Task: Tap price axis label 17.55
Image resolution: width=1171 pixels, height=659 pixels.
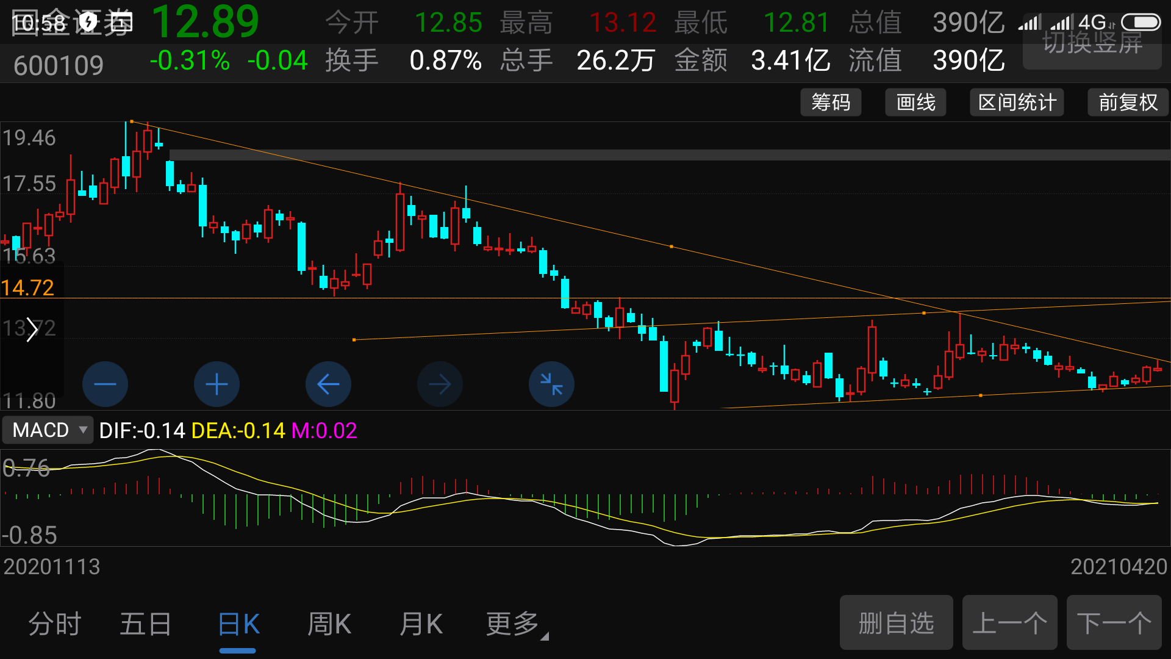Action: [29, 184]
